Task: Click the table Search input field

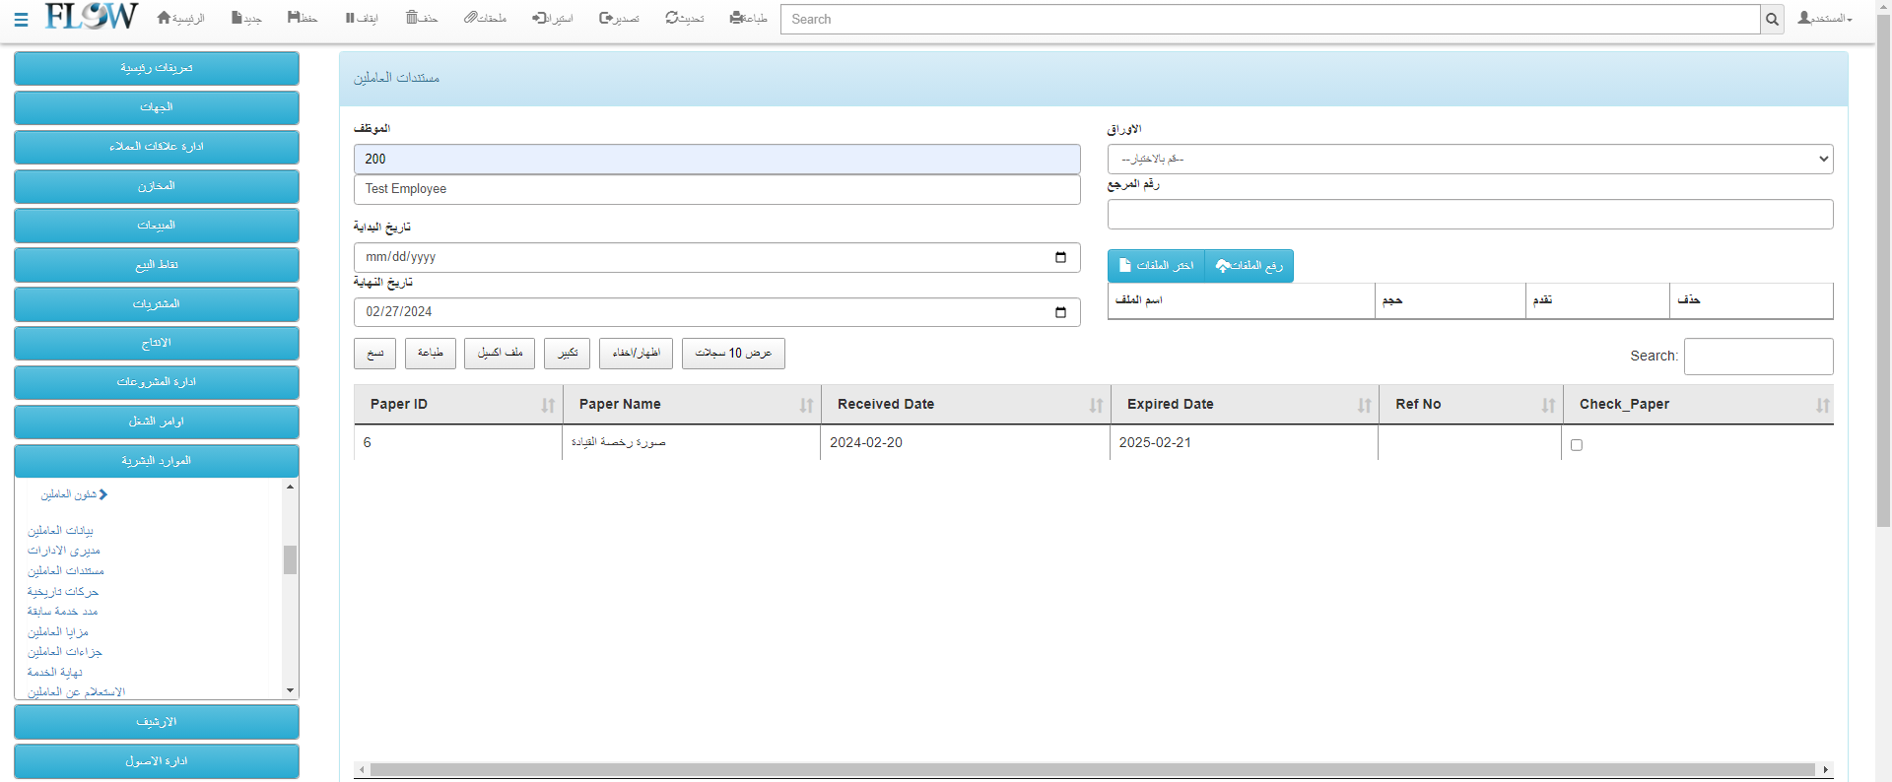Action: point(1758,357)
